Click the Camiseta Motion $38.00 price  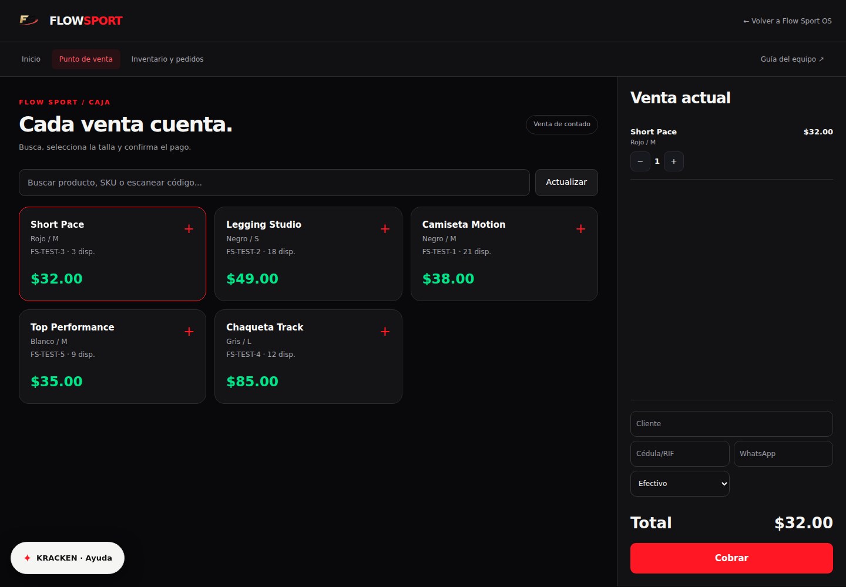tap(448, 279)
